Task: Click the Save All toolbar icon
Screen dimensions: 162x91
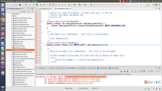Action: pos(16,5)
